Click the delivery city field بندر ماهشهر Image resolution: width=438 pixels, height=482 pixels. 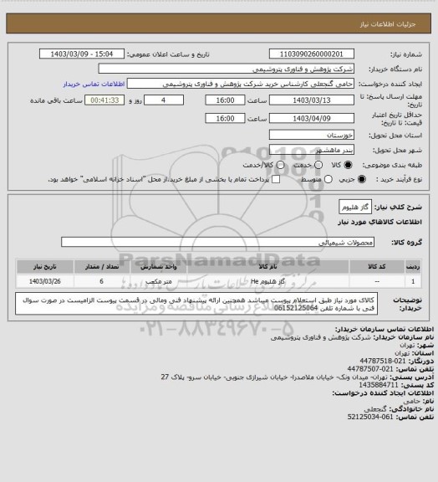312,150
